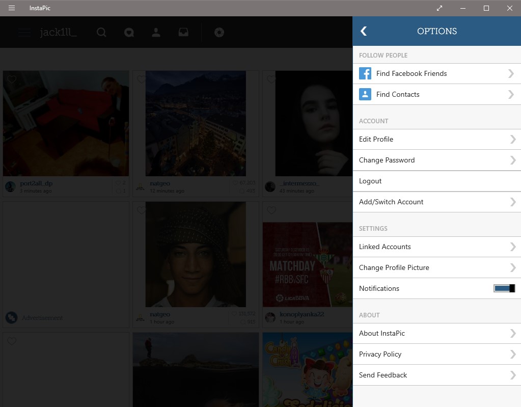The width and height of the screenshot is (521, 407).
Task: Click the About InstaPic chevron
Action: coord(513,333)
